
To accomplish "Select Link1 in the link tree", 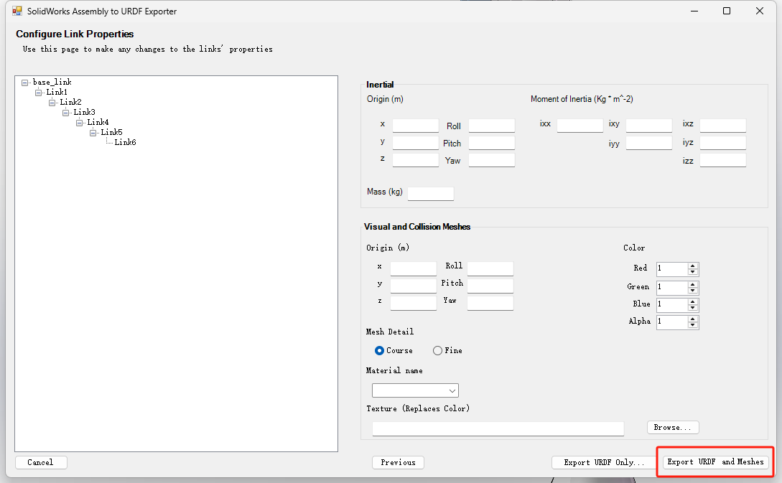I will click(57, 92).
